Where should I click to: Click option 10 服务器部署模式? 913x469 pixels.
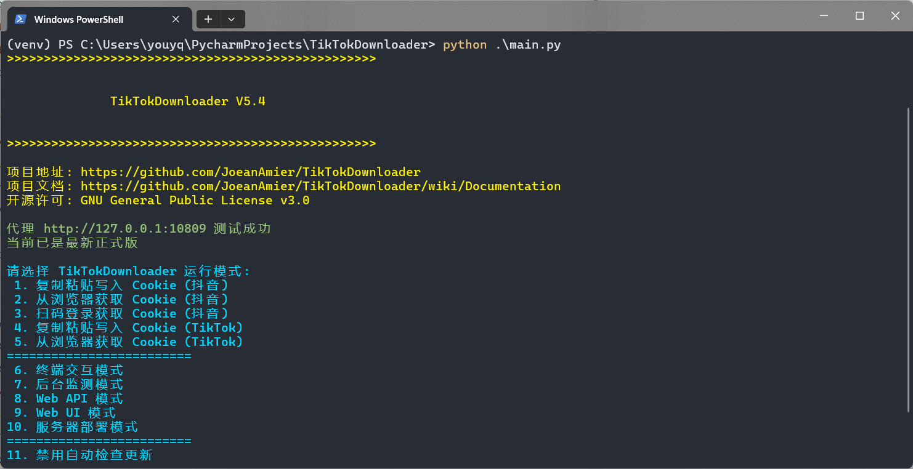point(72,427)
